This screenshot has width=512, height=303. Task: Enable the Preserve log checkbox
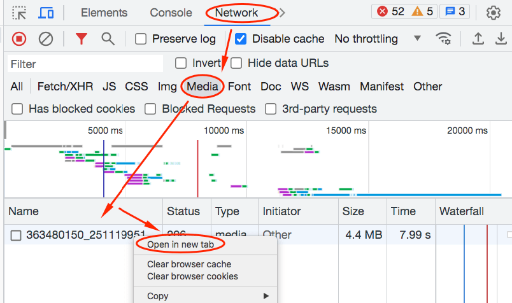[x=141, y=39]
